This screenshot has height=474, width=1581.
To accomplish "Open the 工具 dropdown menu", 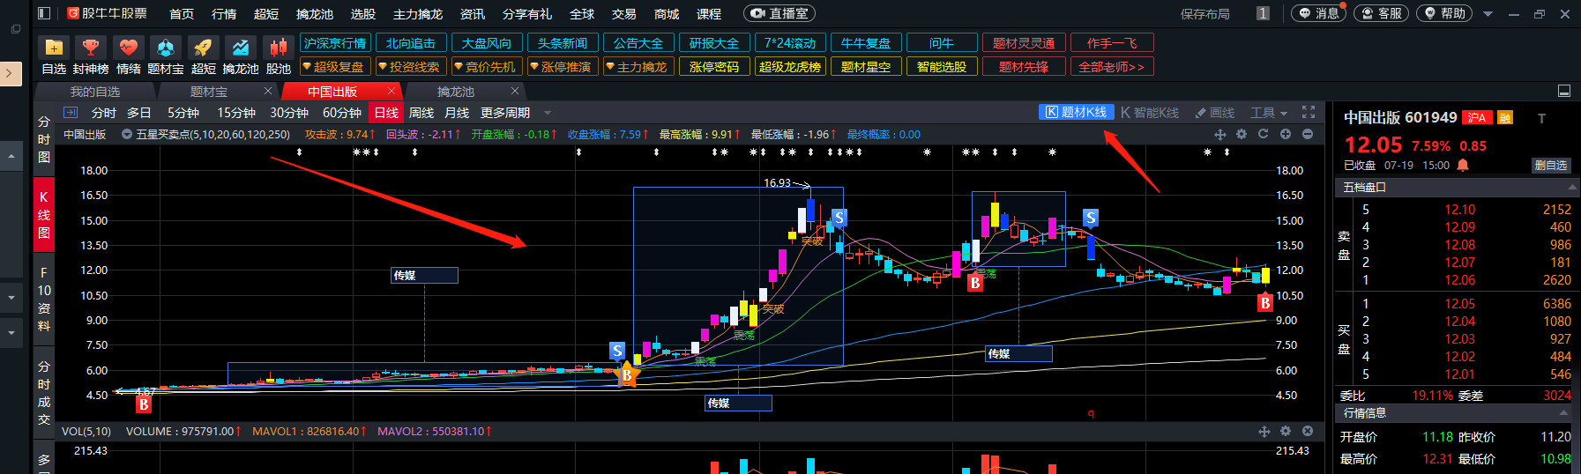I will [x=1269, y=112].
